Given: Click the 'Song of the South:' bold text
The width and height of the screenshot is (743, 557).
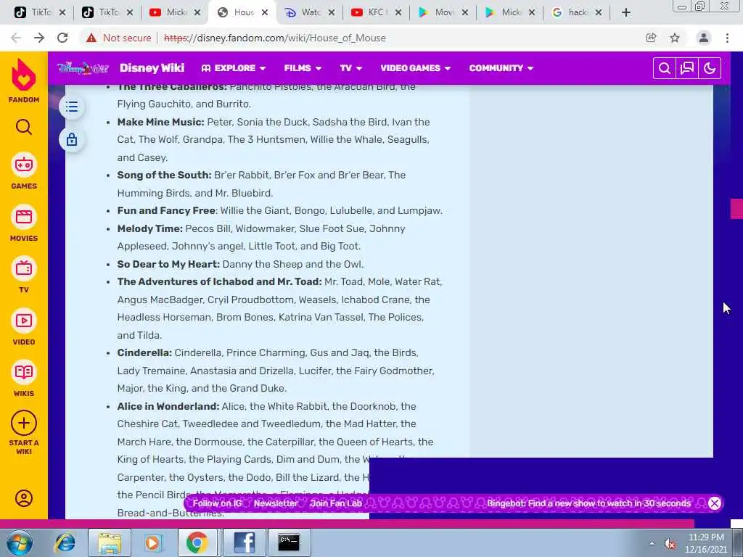Looking at the screenshot, I should [165, 176].
